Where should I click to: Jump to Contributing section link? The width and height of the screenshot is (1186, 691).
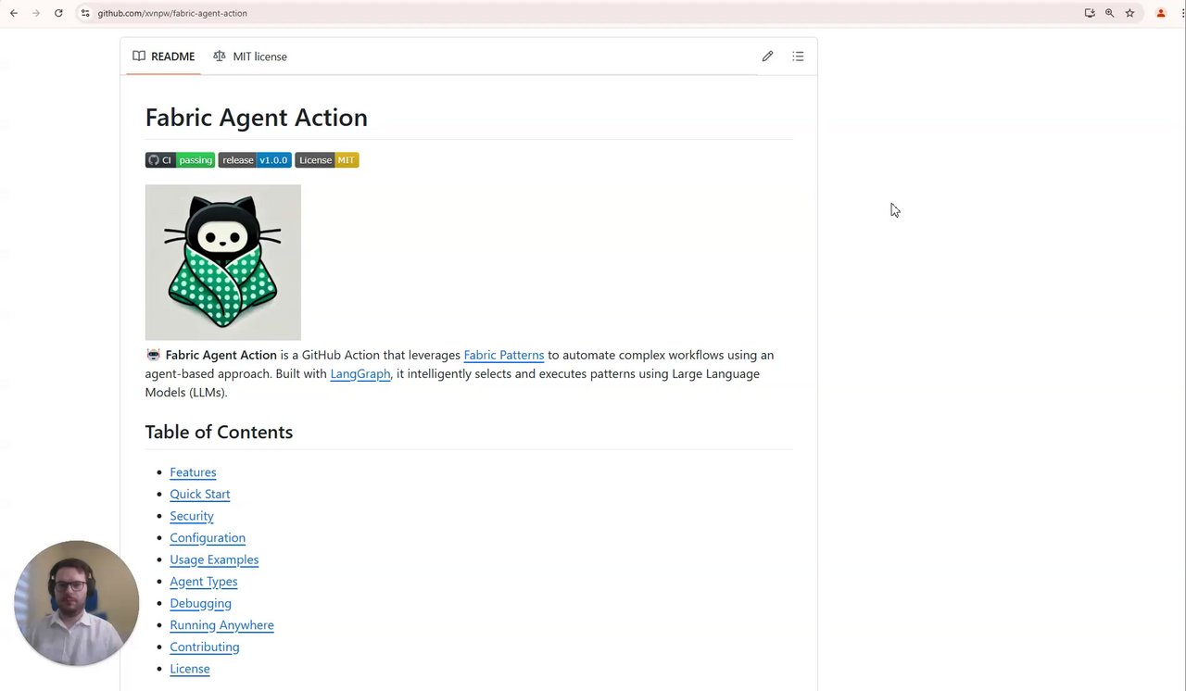205,647
